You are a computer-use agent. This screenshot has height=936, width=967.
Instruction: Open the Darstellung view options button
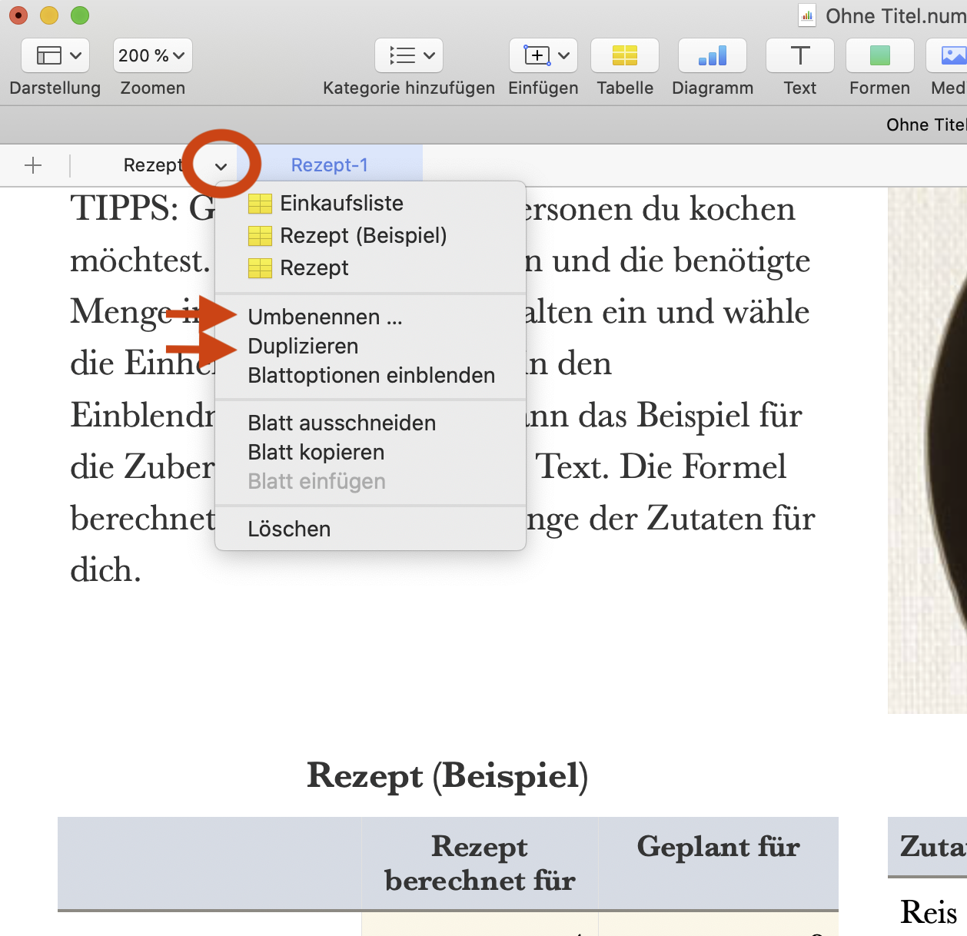pos(55,55)
